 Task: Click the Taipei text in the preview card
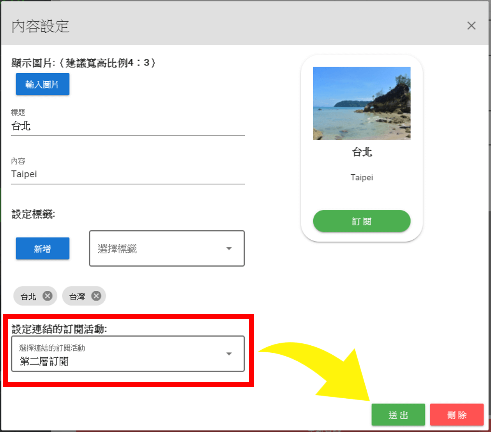point(362,177)
